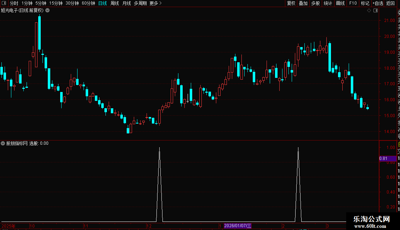
Task: Click the first indicator spike in December
Action: tap(159, 184)
